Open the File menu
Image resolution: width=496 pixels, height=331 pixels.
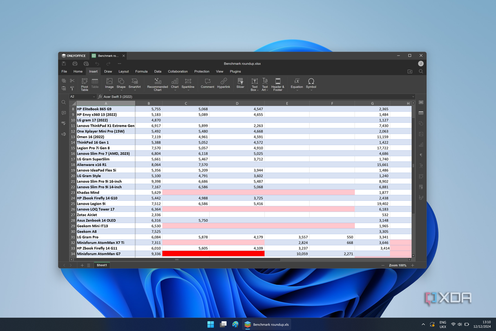tap(64, 71)
